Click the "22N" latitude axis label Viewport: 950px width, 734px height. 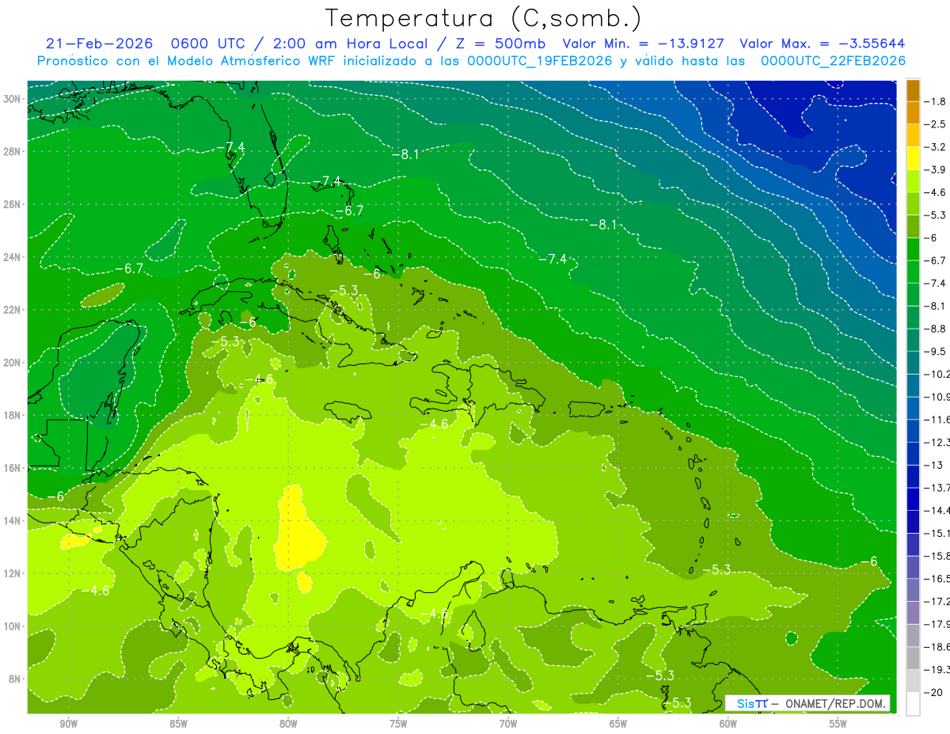pos(12,310)
